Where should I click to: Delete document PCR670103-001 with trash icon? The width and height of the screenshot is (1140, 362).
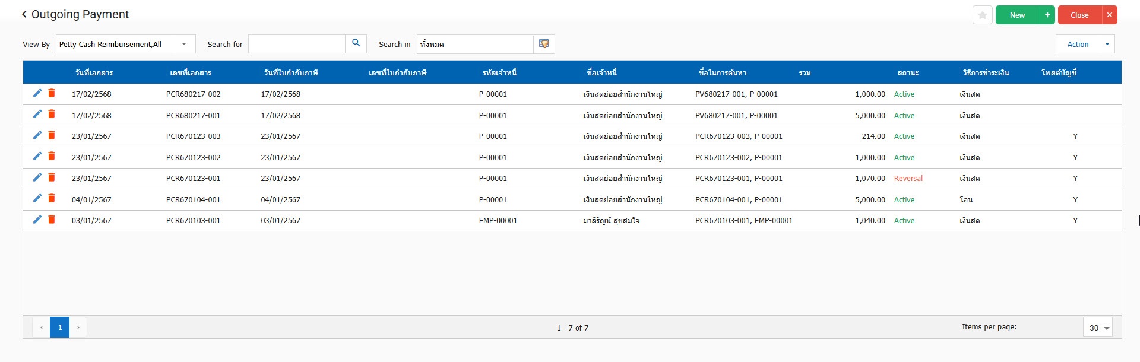(x=52, y=220)
